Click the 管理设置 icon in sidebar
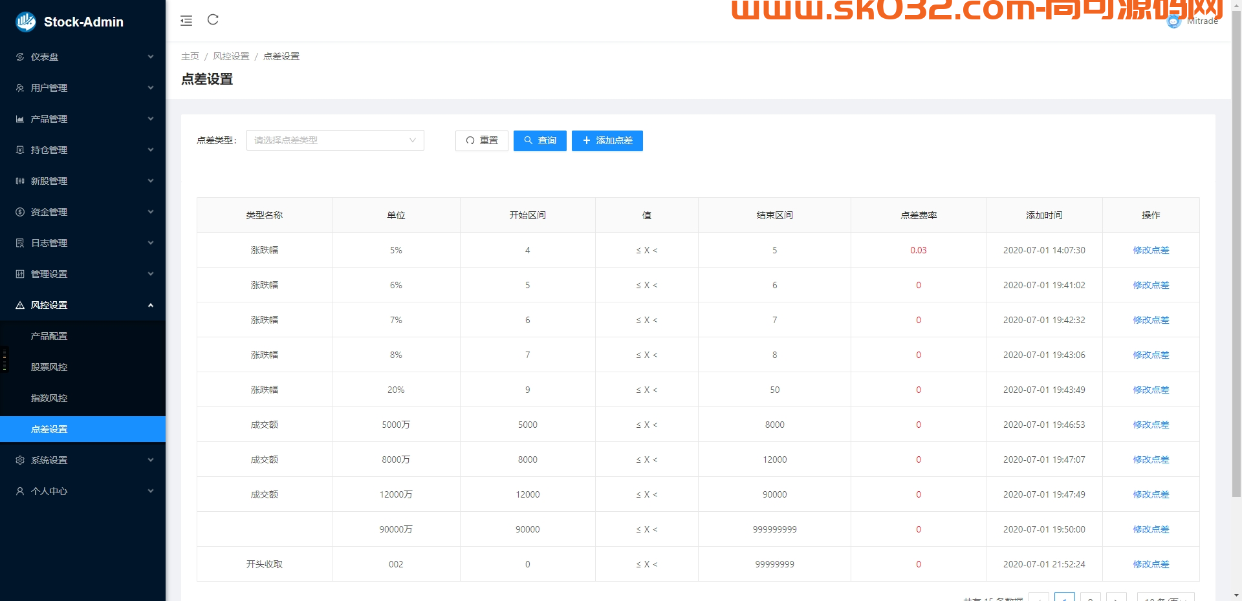This screenshot has height=601, width=1242. pos(20,274)
